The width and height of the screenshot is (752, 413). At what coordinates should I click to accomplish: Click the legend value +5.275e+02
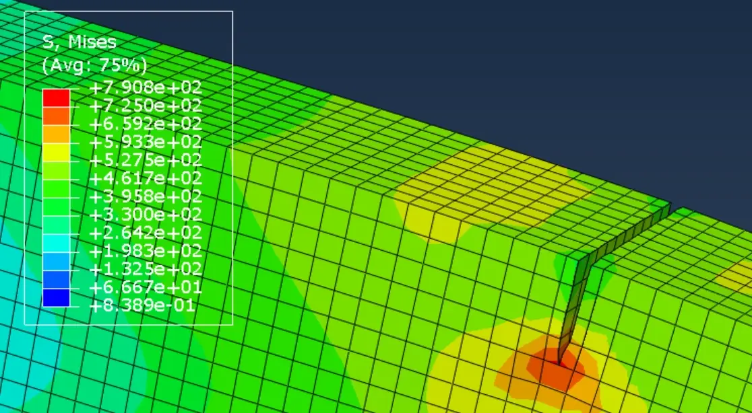pyautogui.click(x=146, y=160)
